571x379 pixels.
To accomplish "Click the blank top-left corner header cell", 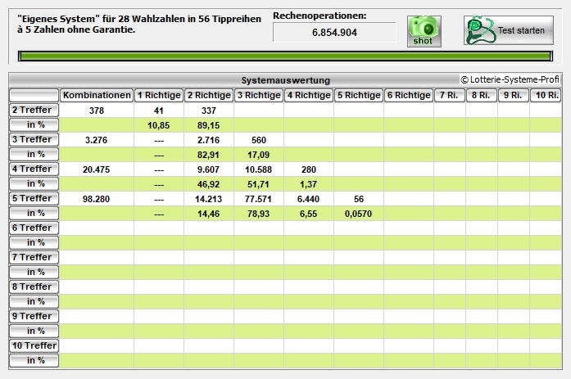I will point(34,95).
